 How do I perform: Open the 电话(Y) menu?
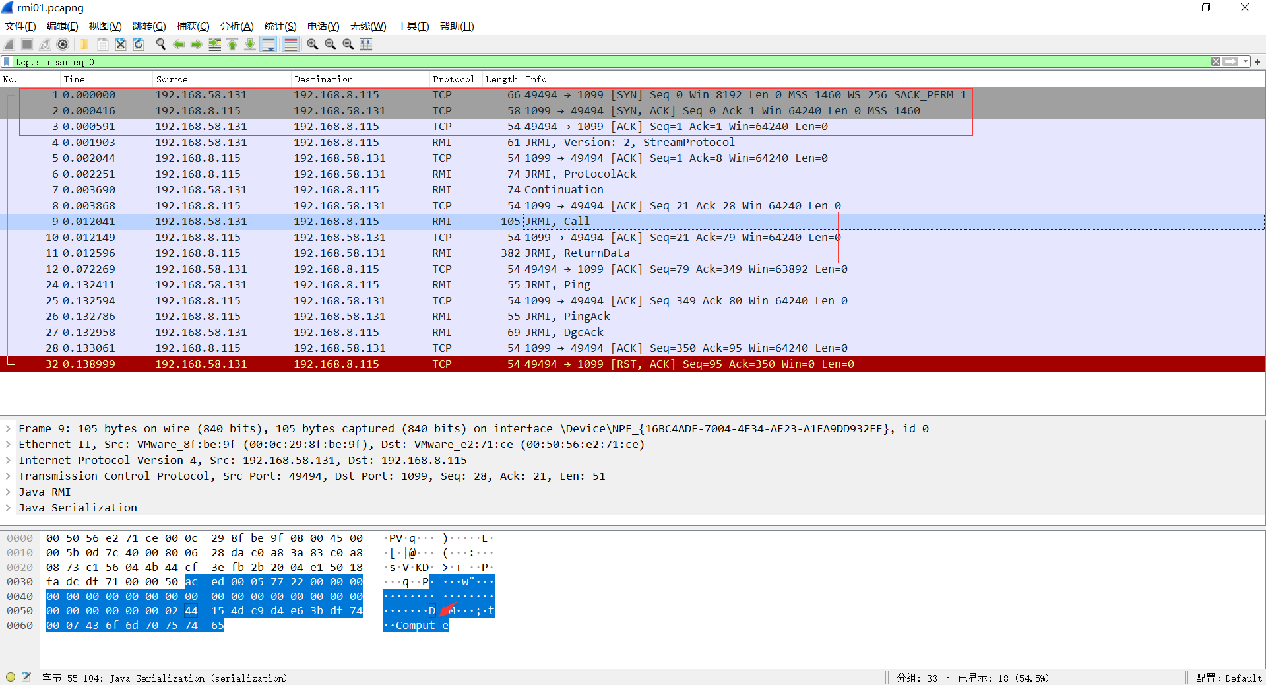pos(323,26)
